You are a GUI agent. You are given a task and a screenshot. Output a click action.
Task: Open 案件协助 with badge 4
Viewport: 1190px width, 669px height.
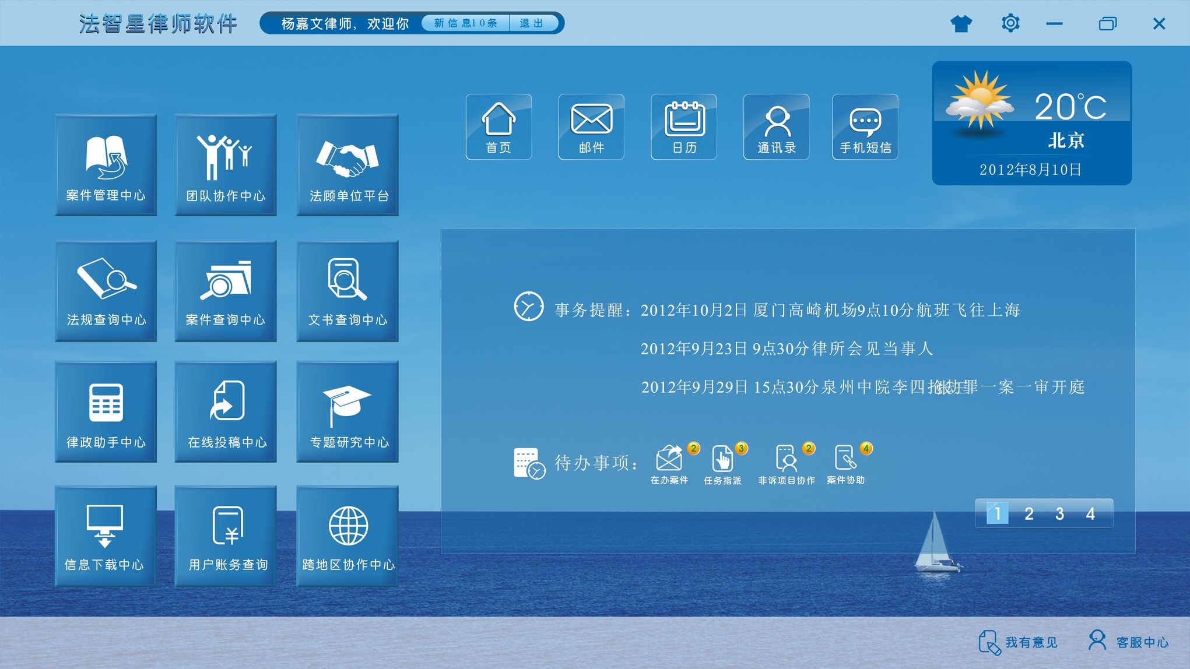tap(846, 463)
